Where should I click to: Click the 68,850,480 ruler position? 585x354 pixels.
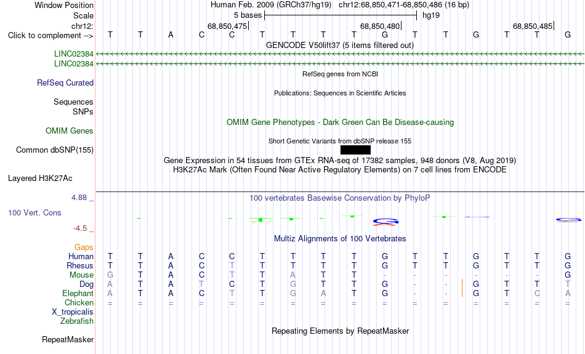pyautogui.click(x=380, y=26)
